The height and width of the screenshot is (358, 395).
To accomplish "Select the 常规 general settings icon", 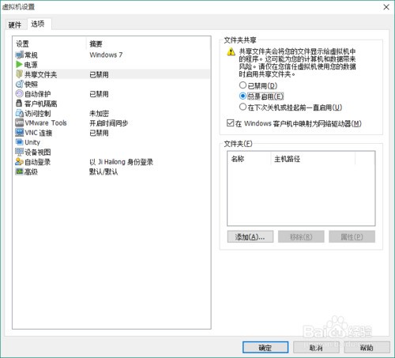I will coord(20,55).
